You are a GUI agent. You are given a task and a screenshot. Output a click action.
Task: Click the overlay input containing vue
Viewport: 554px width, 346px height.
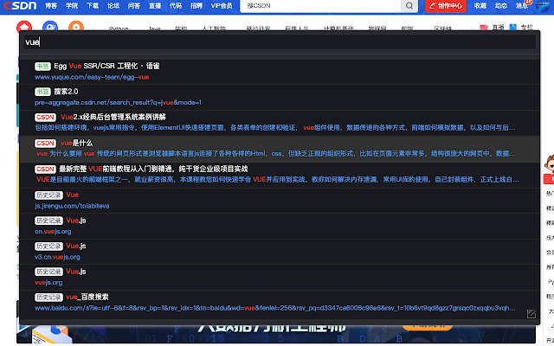click(280, 42)
